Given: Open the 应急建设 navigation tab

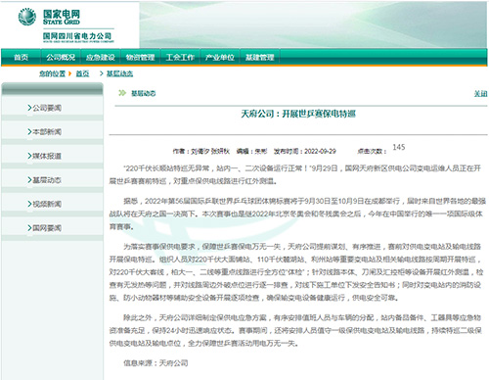Looking at the screenshot, I should click(101, 58).
